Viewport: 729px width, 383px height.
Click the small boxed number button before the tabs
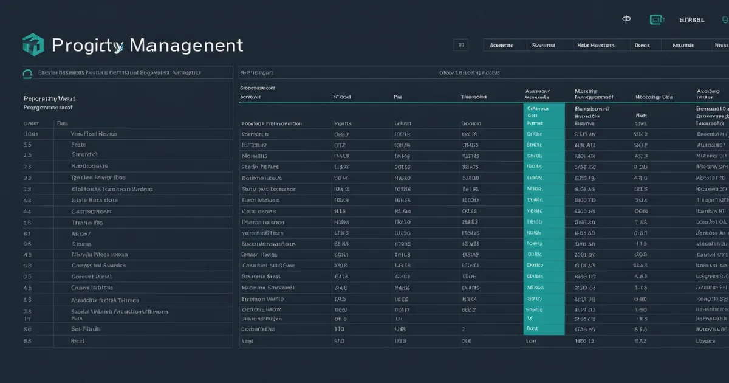462,45
